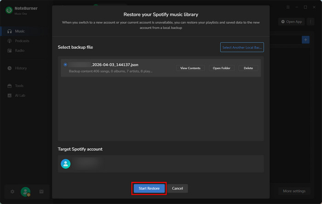Image resolution: width=322 pixels, height=204 pixels.
Task: Click the three-dot more options icon
Action: 310,22
